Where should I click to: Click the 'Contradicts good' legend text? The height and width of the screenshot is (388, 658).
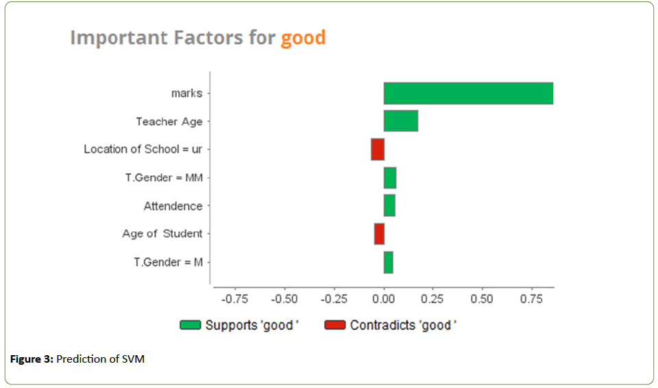click(x=403, y=325)
